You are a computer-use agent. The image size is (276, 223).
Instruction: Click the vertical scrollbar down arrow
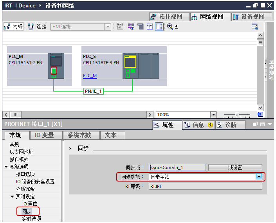click(x=260, y=108)
